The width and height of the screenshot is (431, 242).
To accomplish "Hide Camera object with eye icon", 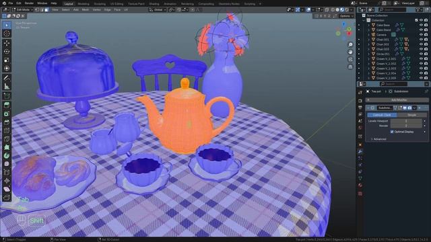I will 421,34.
